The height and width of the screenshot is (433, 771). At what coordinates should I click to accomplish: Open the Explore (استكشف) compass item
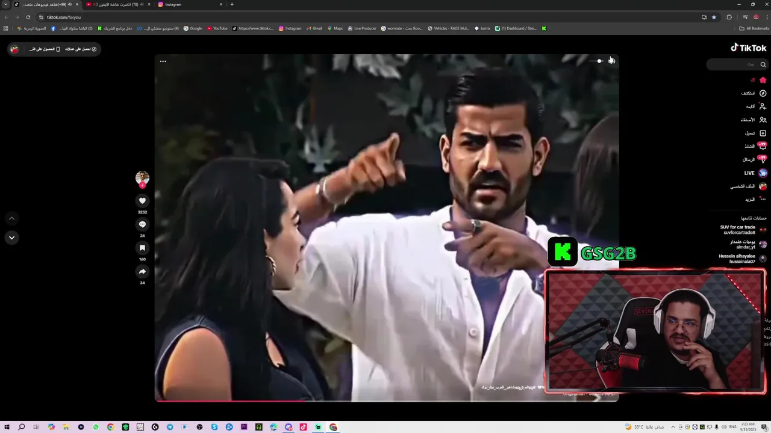tap(754, 93)
